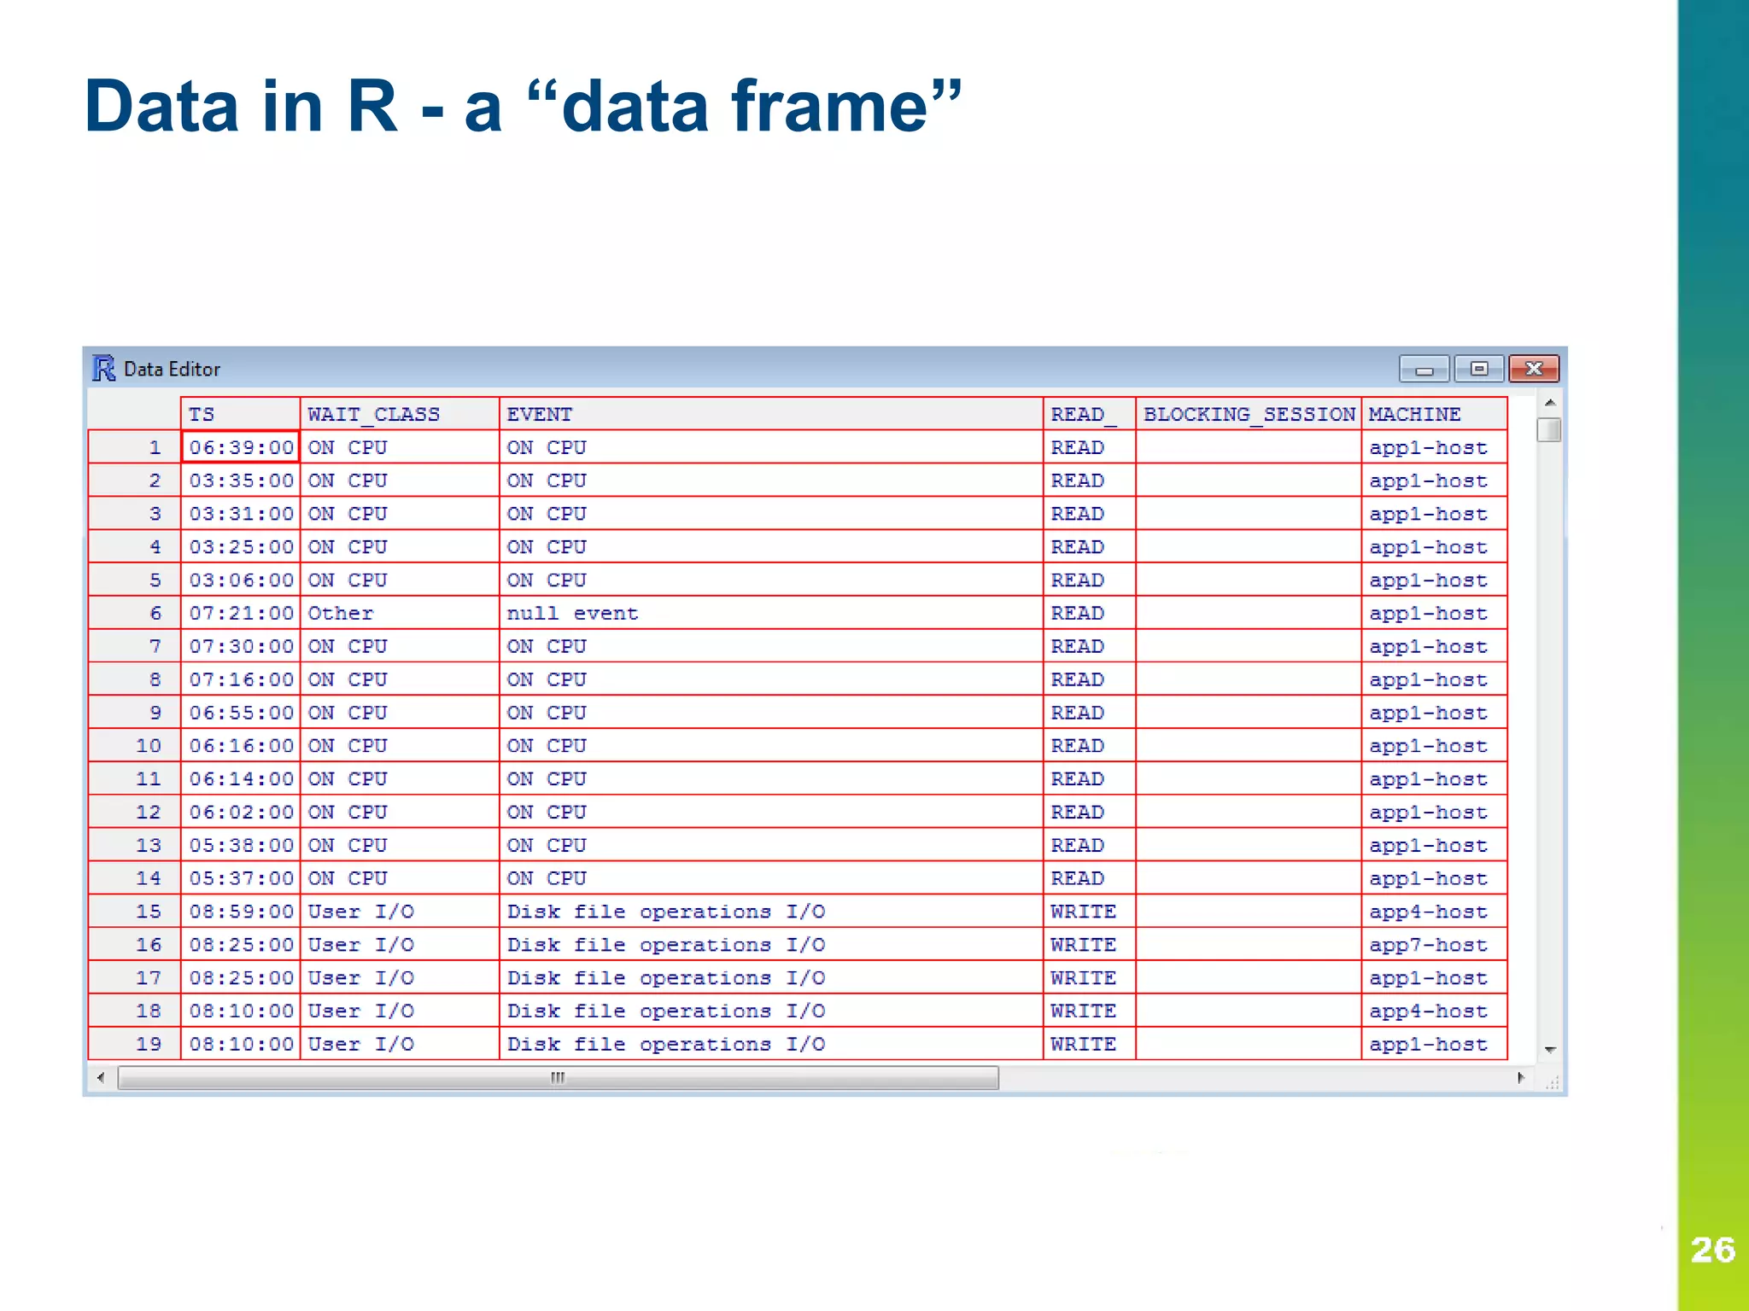The height and width of the screenshot is (1311, 1749).
Task: Click the TS cell 03:25:00
Action: (x=240, y=547)
